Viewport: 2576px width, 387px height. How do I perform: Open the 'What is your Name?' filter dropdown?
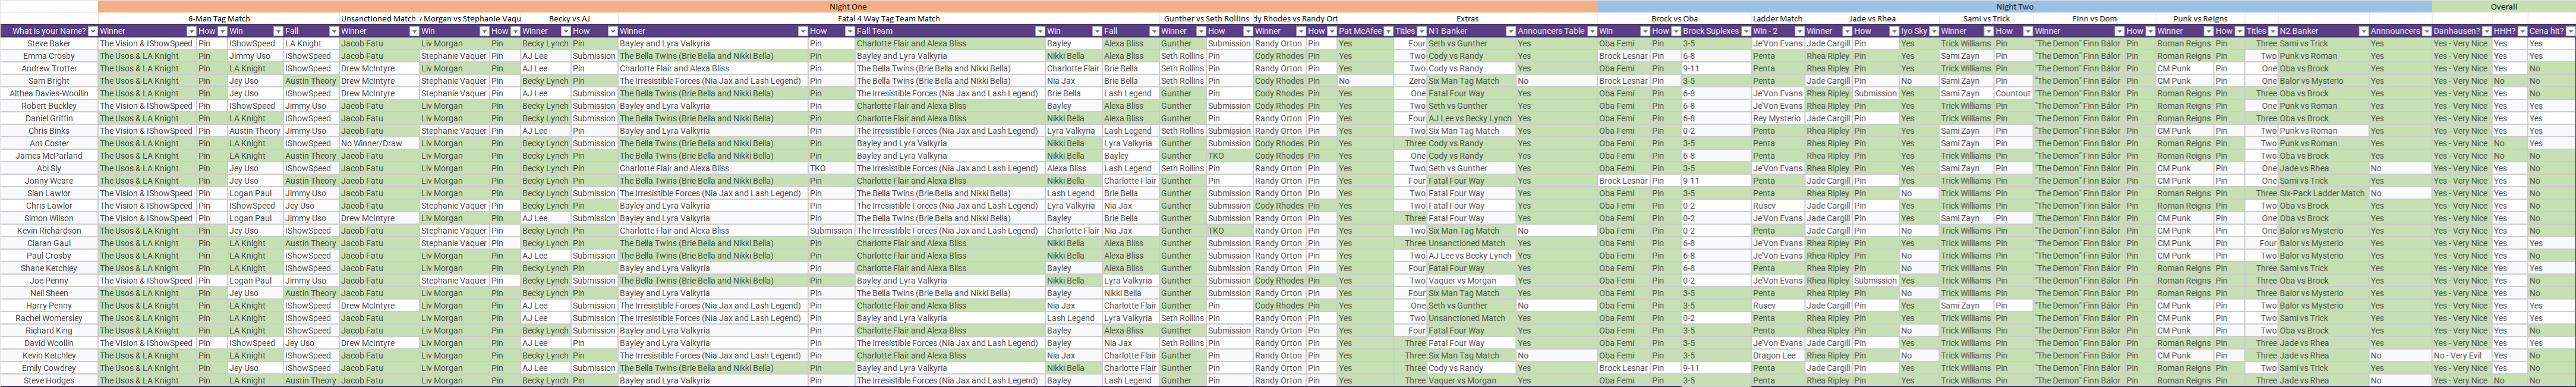[x=92, y=32]
